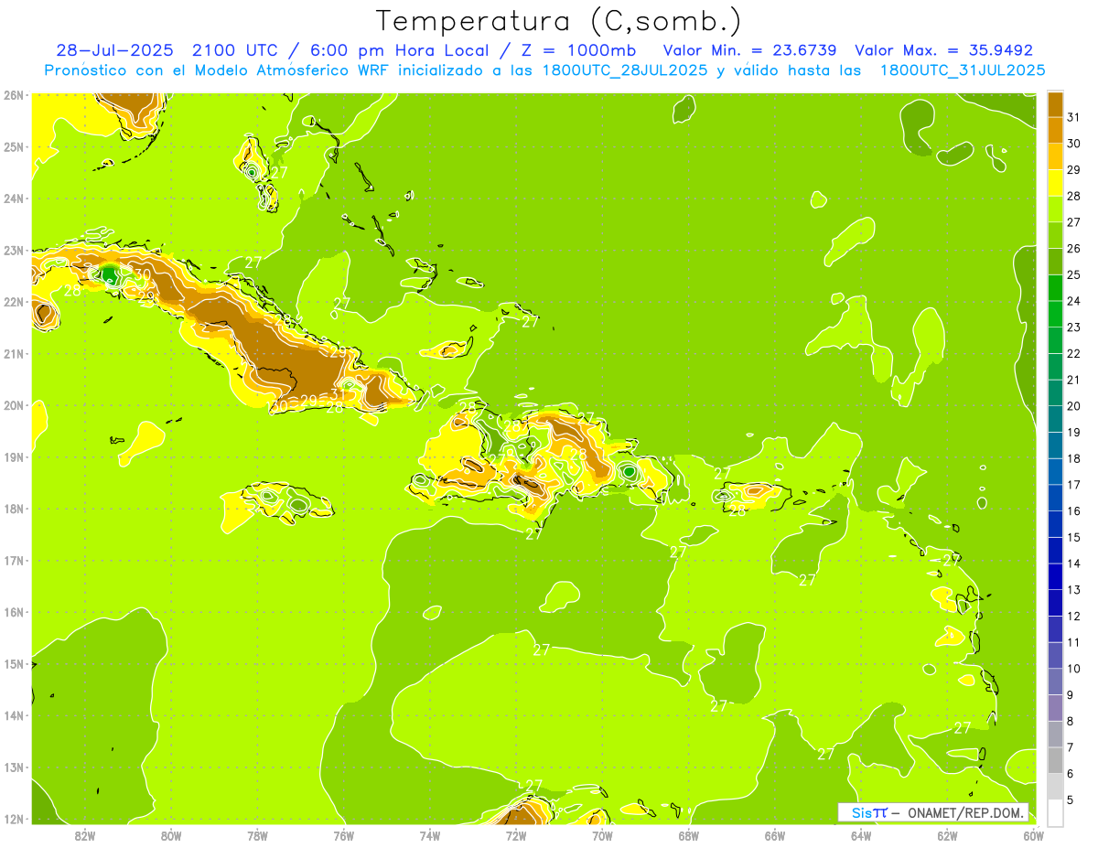Click the "12N" latitude label
Image resolution: width=1098 pixels, height=848 pixels.
click(14, 818)
